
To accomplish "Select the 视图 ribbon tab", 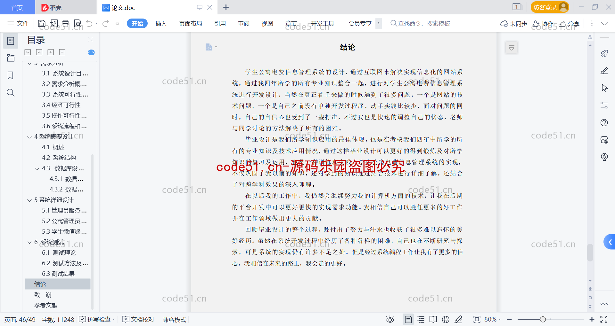I will [267, 23].
